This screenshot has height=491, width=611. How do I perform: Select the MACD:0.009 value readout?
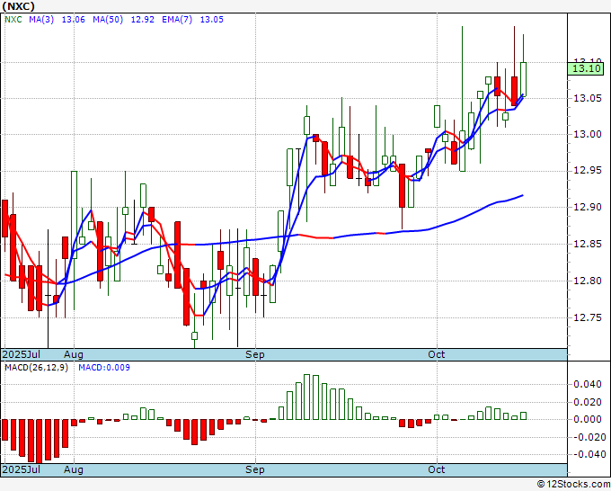point(104,368)
